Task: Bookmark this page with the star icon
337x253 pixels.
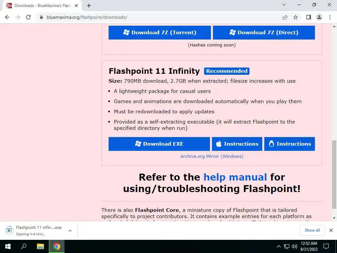Action: (296, 17)
